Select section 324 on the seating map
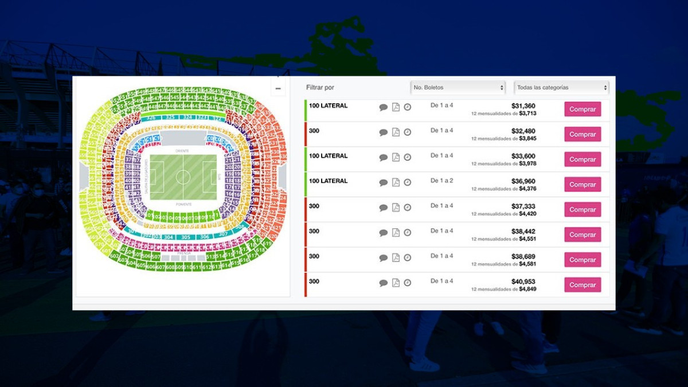 click(187, 117)
